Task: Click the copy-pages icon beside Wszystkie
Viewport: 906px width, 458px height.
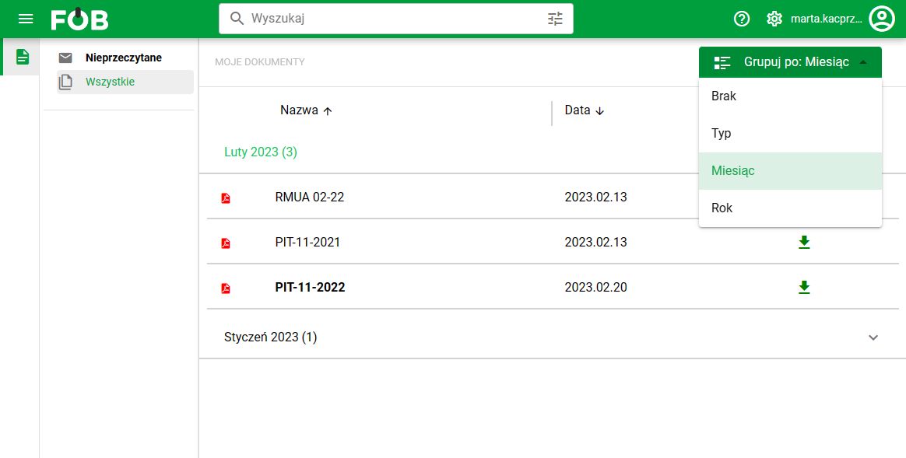Action: (65, 82)
